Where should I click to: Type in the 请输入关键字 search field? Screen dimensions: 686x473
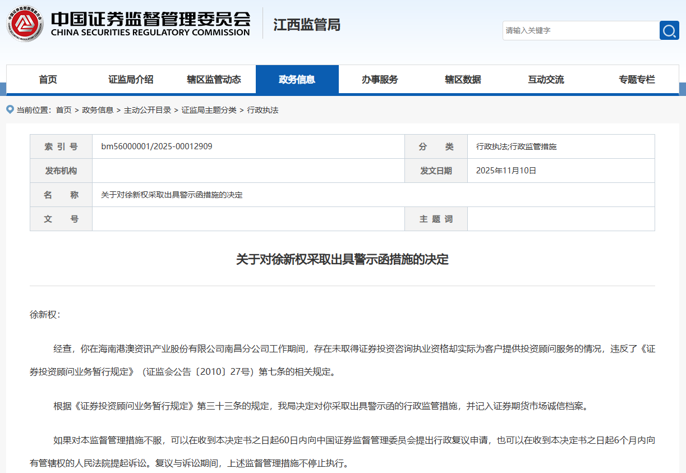coord(580,30)
